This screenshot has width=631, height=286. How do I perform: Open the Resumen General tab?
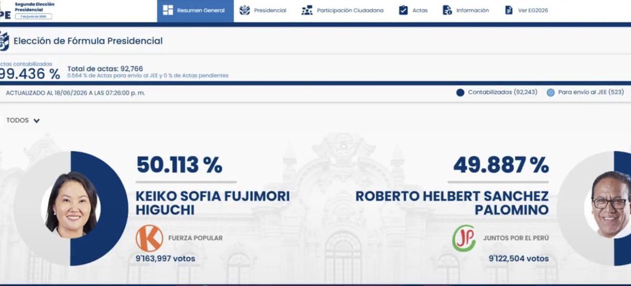coord(195,11)
